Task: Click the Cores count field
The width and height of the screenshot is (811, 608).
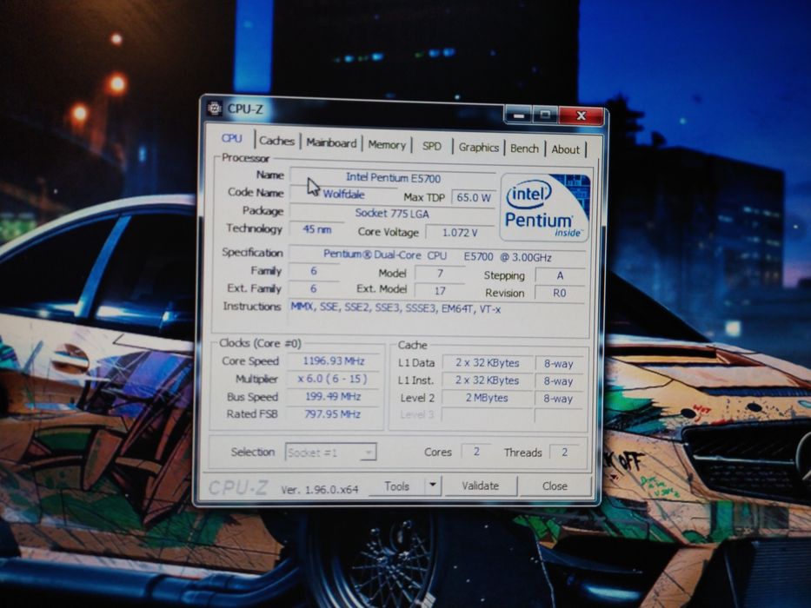Action: pyautogui.click(x=476, y=452)
